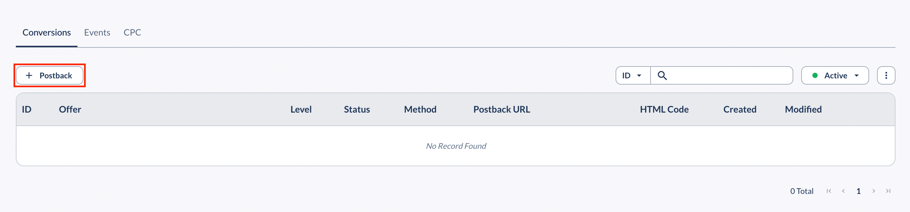Click into the postback search input
910x212 pixels.
728,75
